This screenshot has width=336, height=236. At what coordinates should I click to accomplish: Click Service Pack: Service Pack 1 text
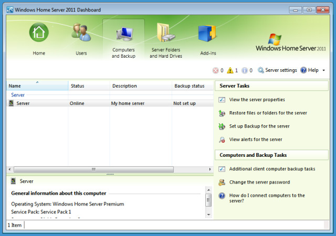coord(41,212)
